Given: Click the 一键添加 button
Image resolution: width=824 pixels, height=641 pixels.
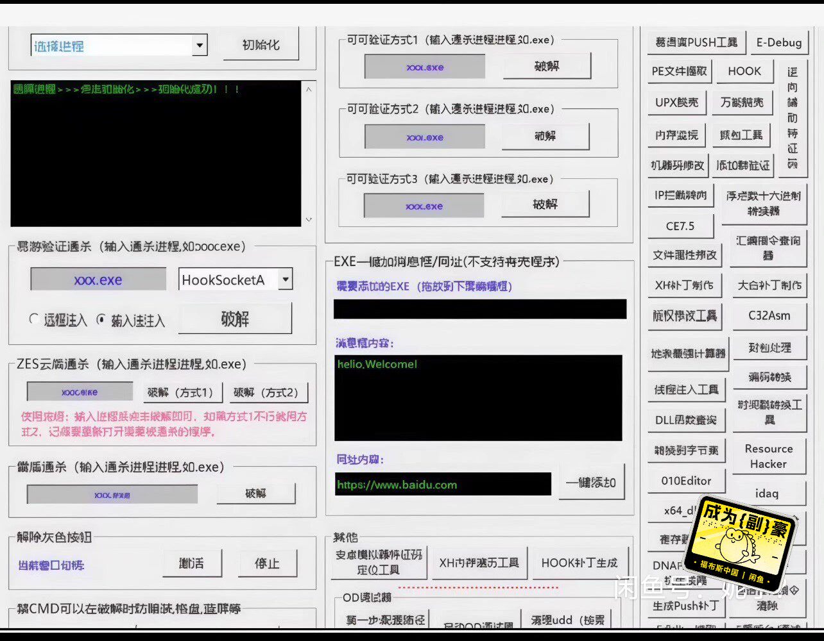Looking at the screenshot, I should pyautogui.click(x=591, y=482).
